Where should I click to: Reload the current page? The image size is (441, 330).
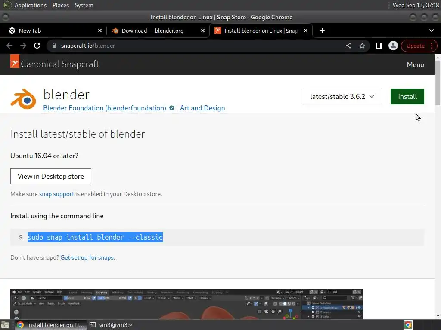coord(37,46)
